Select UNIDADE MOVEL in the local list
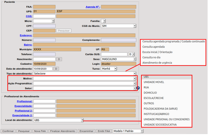The image size is (209, 135). coord(154,82)
